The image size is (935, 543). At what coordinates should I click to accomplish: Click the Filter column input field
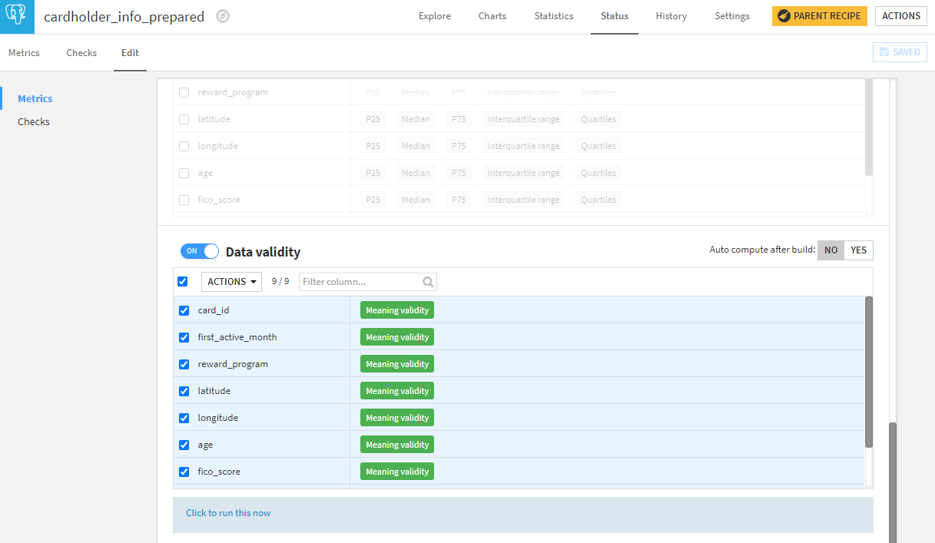pos(360,282)
